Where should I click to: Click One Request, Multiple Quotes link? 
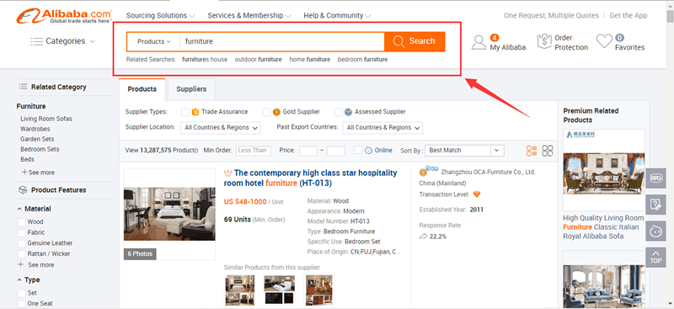tap(552, 15)
